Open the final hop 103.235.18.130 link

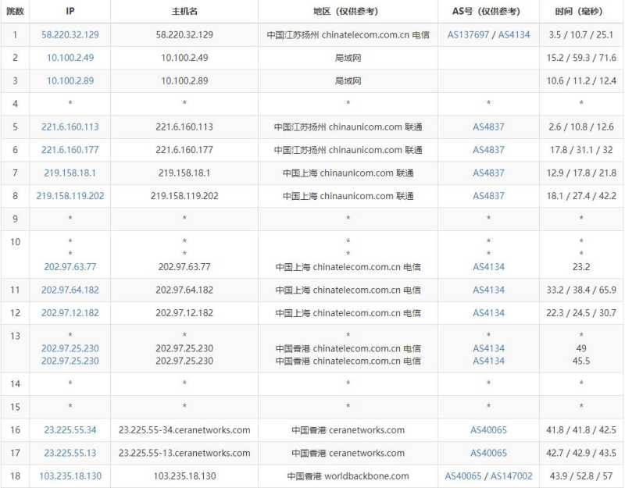tap(70, 476)
